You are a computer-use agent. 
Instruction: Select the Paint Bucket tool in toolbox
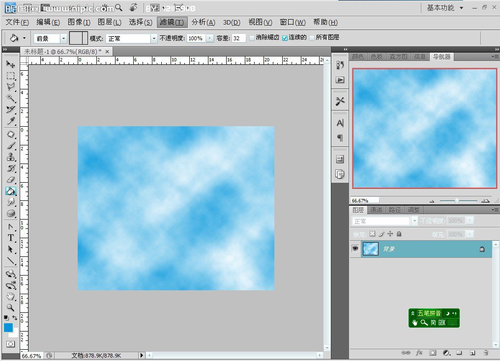pos(10,191)
